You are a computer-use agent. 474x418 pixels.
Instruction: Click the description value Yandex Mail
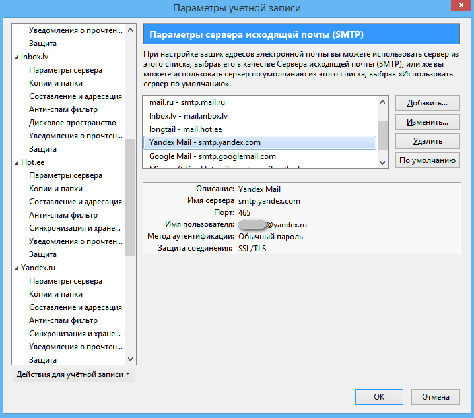coord(259,189)
